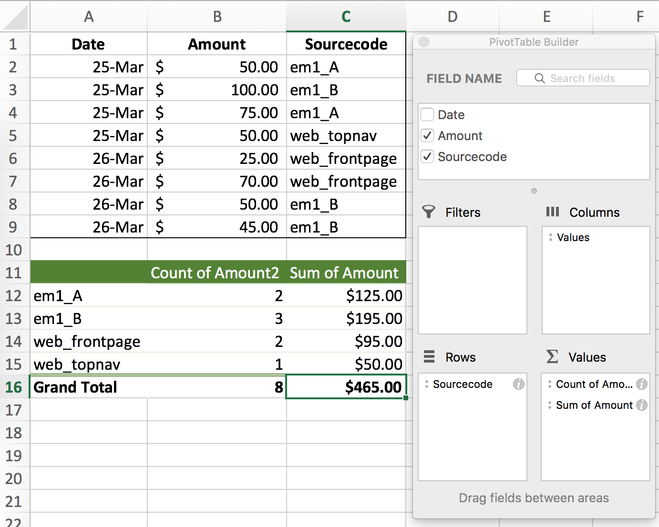Click the magnifier icon in Search fields

click(x=539, y=78)
